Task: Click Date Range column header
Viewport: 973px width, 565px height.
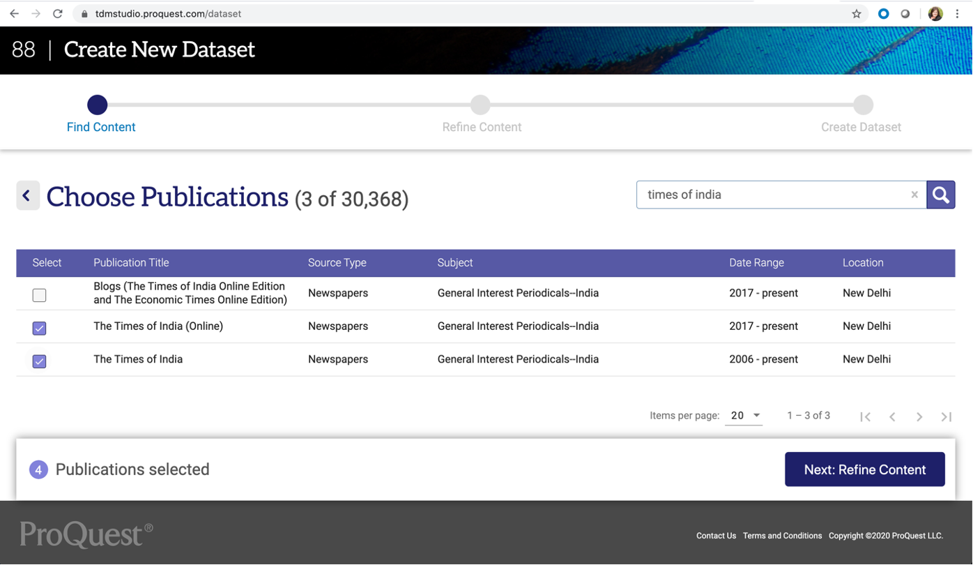Action: pos(756,263)
